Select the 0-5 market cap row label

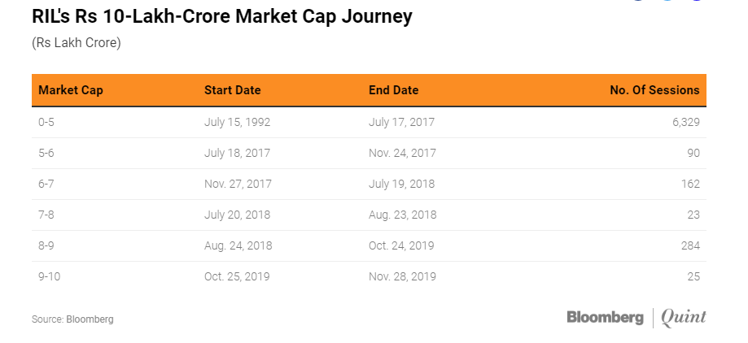47,122
